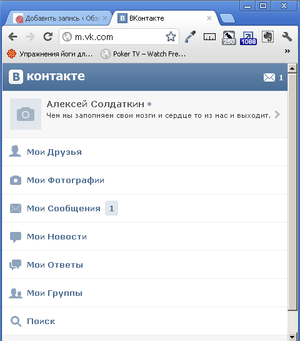The width and height of the screenshot is (300, 341).
Task: Open Мои Друзья link
Action: tap(54, 152)
